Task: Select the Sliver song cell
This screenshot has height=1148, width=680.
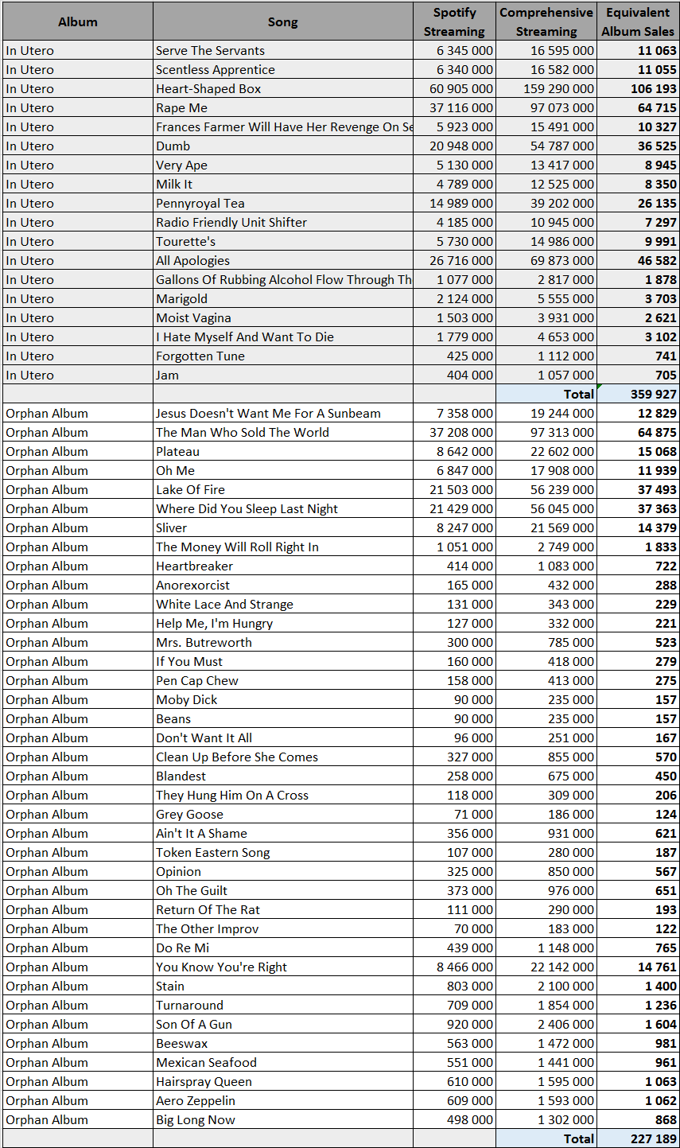Action: (282, 527)
